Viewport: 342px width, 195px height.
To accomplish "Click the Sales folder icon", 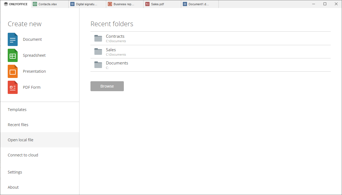I will [98, 52].
